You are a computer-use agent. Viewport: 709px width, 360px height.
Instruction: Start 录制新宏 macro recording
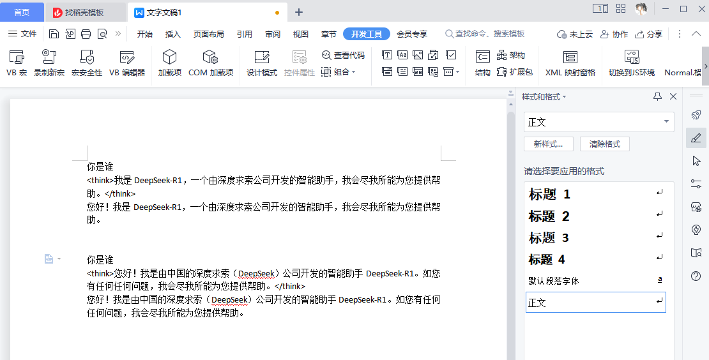[x=49, y=63]
